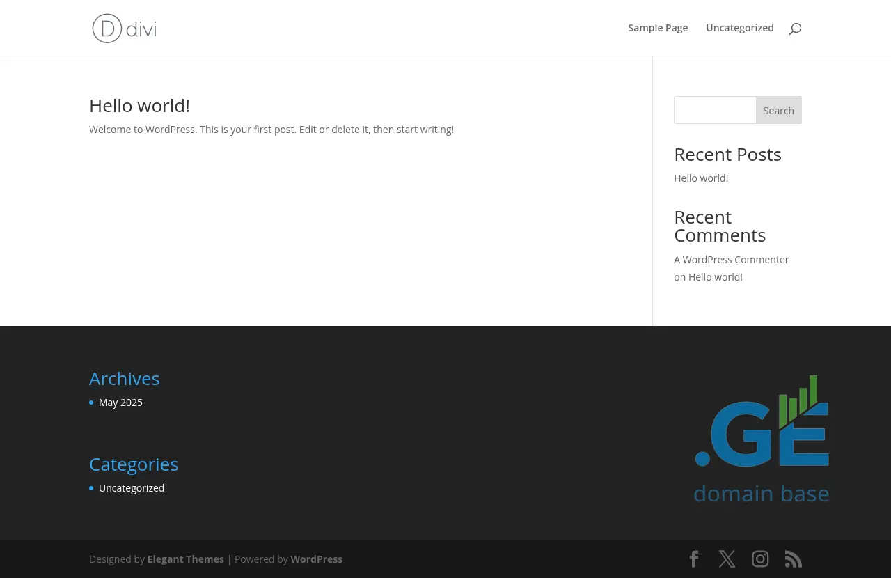Open the May 2025 archive link

(120, 403)
